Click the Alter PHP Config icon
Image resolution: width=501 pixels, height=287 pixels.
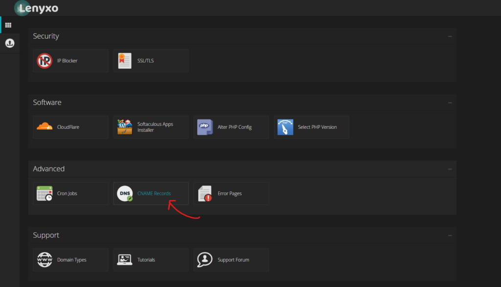click(205, 127)
